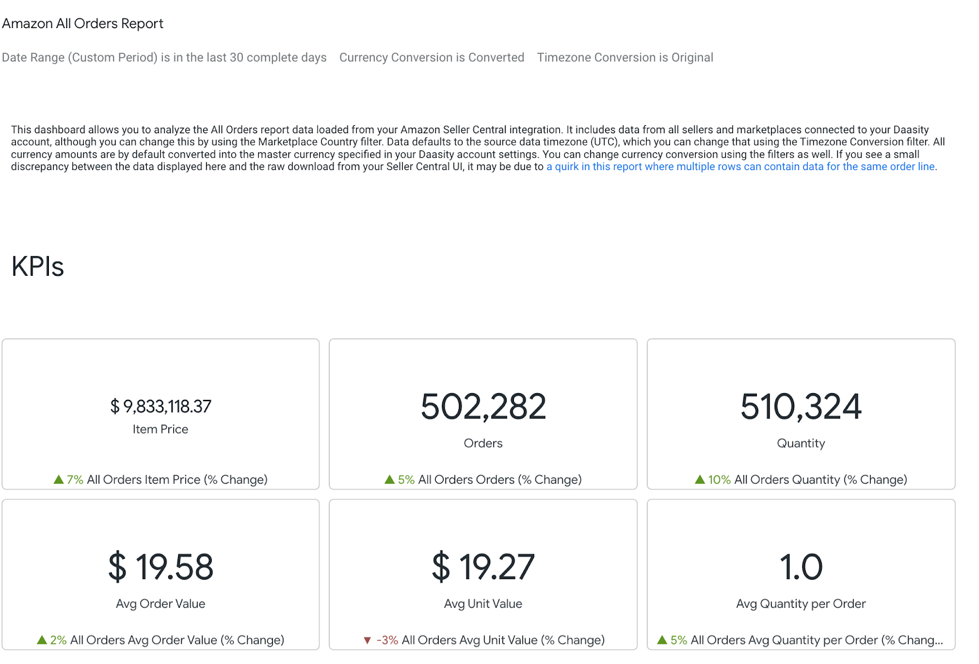Click green up arrow beside 7% Item Price change

point(59,479)
